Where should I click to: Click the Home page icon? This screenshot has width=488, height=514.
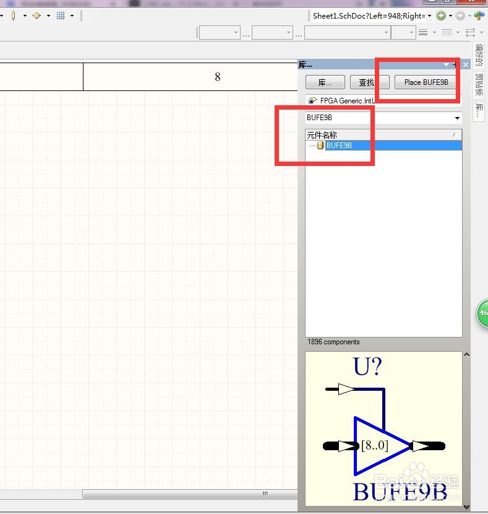(x=479, y=15)
